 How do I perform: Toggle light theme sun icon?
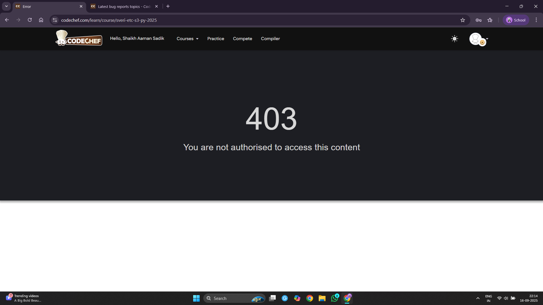pos(454,39)
